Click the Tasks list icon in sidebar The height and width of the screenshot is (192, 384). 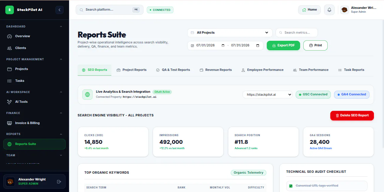(9, 81)
